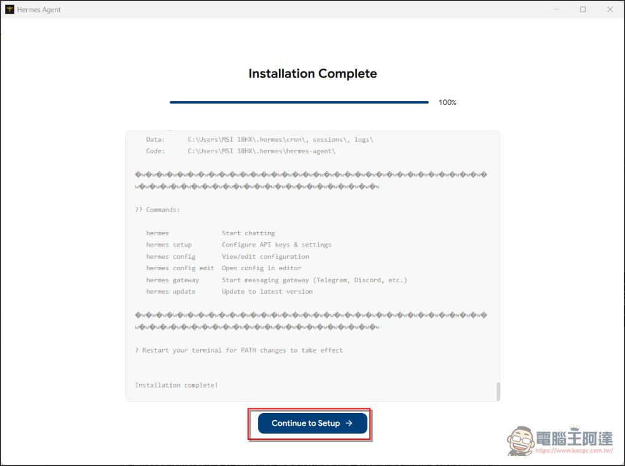Click the Hermes Agent window title text

39,9
